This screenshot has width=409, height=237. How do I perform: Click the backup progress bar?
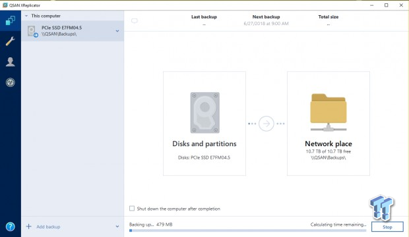[x=247, y=230]
